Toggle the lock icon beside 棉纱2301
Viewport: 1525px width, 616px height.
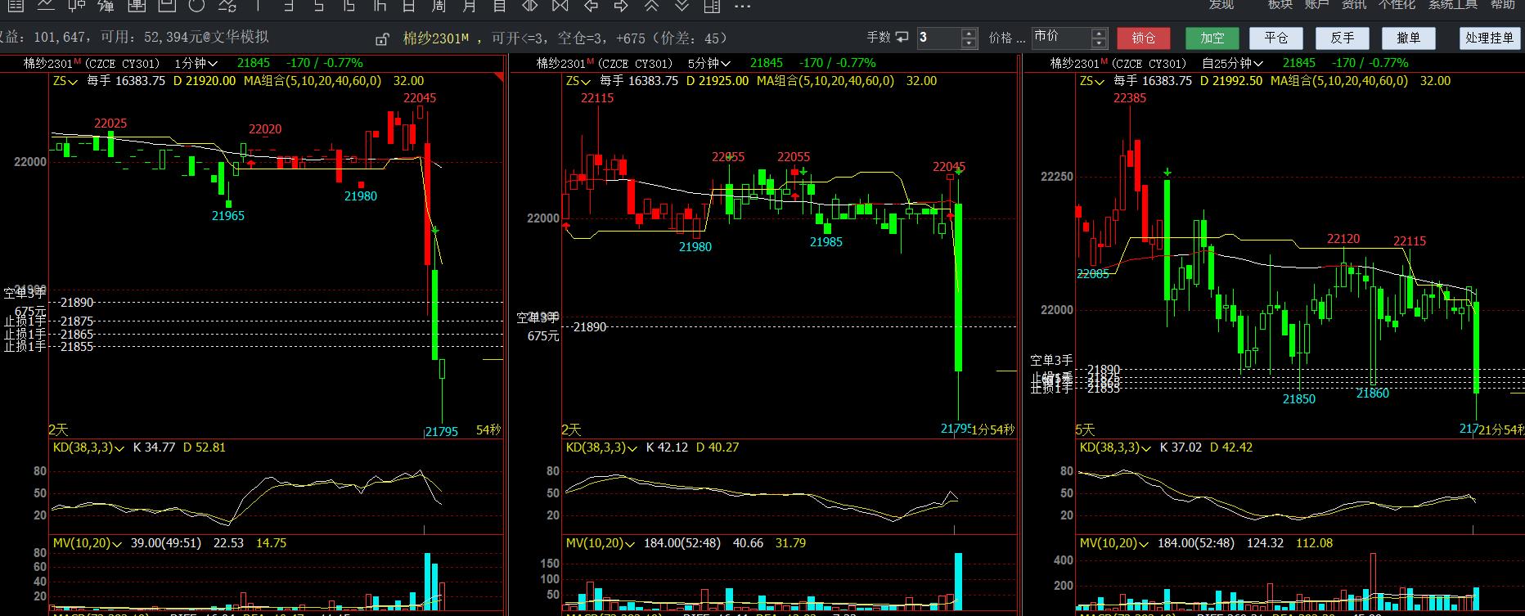click(382, 38)
